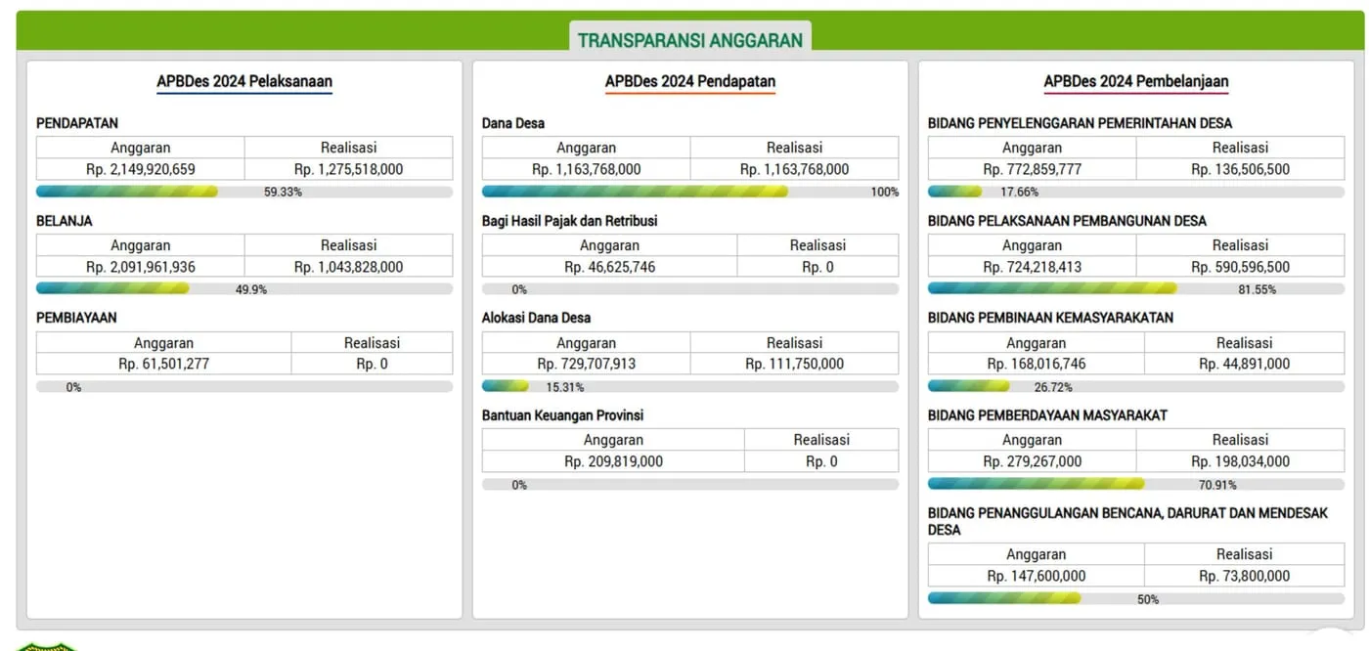Click the empty Bagi Hasil Pajak bar
This screenshot has height=651, width=1369.
pos(690,289)
